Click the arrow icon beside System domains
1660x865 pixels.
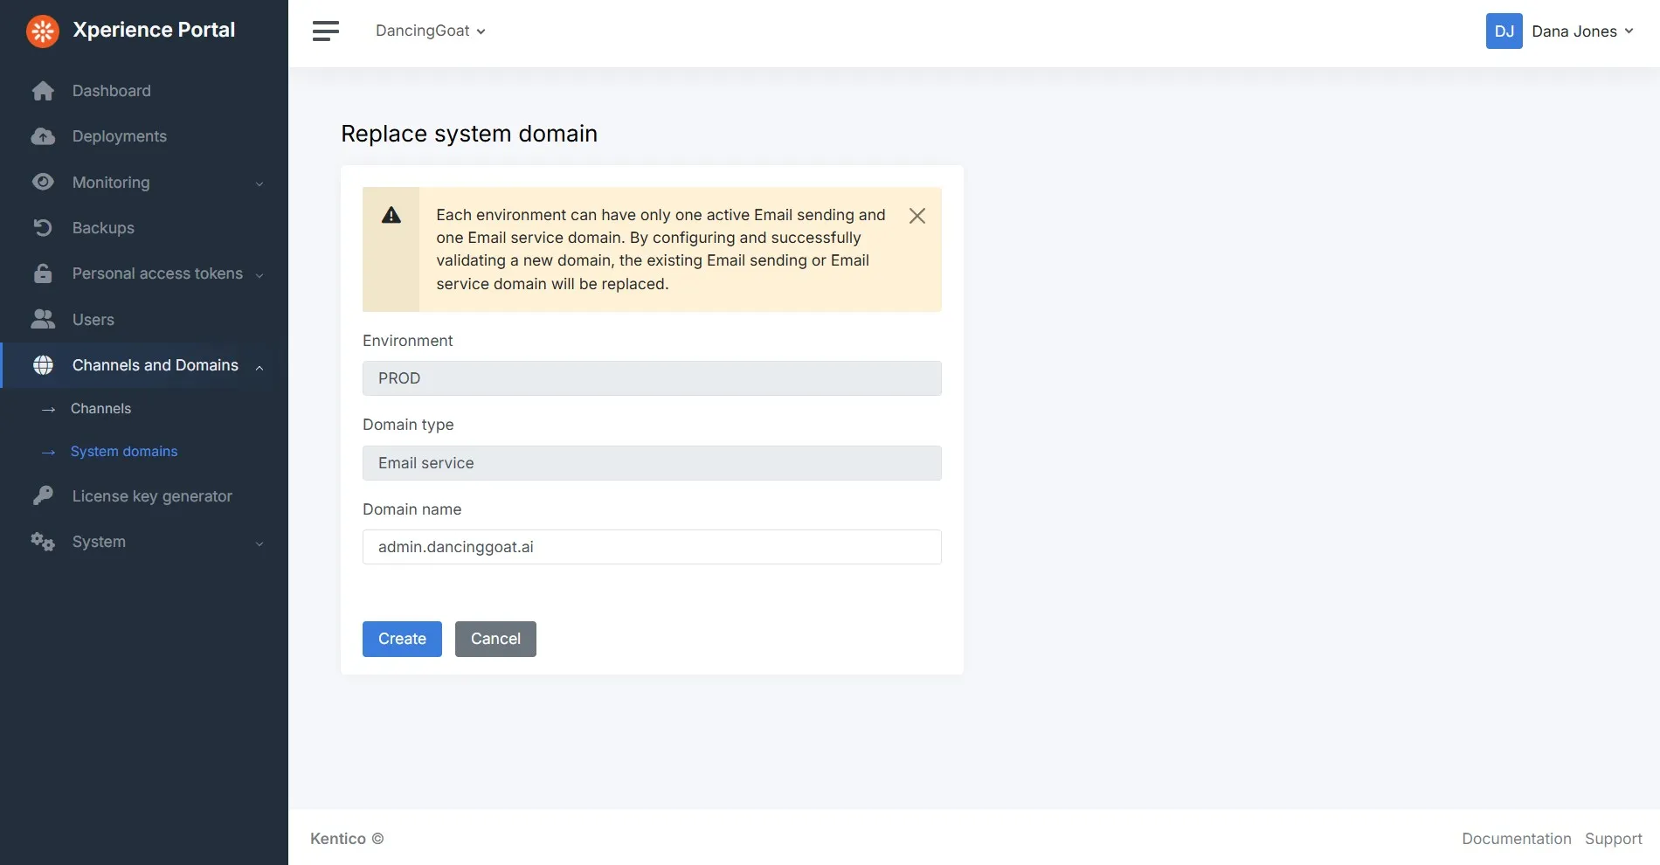coord(49,452)
